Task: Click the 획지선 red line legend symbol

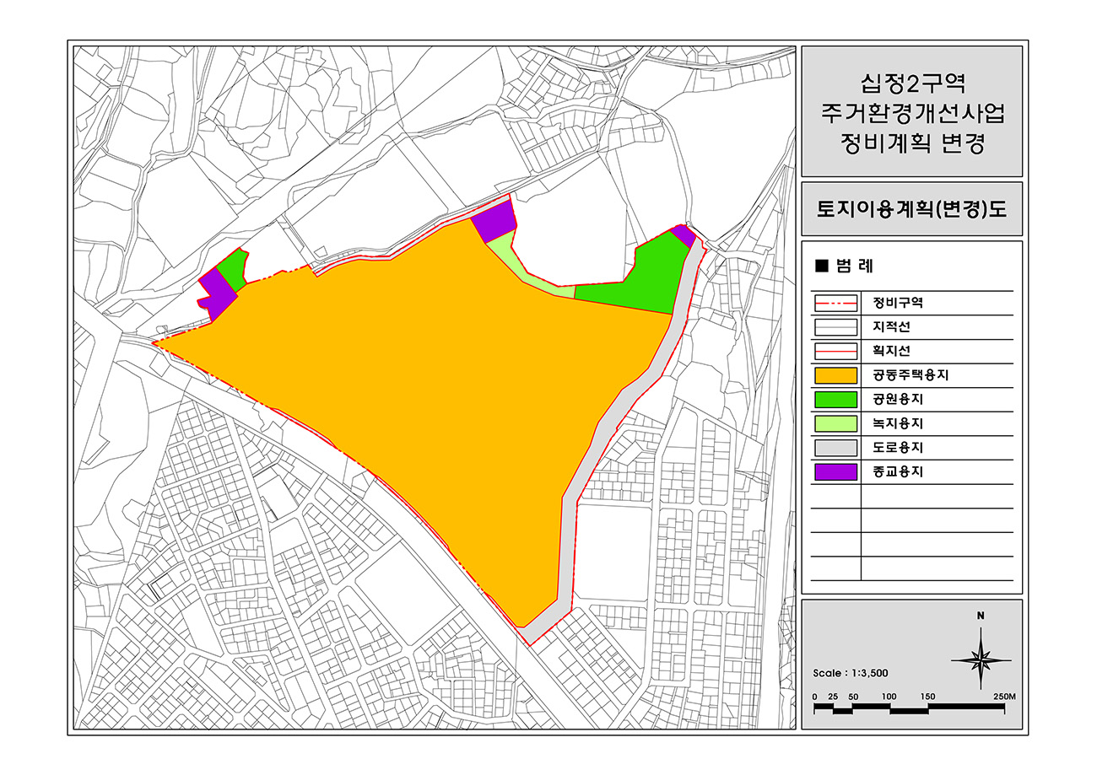Action: click(835, 352)
